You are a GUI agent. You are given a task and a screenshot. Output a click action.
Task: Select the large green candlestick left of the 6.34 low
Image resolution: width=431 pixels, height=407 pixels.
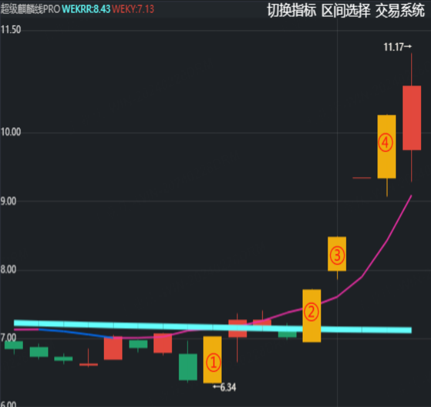[188, 367]
